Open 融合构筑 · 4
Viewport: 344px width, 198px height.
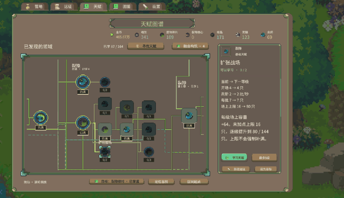point(190,46)
